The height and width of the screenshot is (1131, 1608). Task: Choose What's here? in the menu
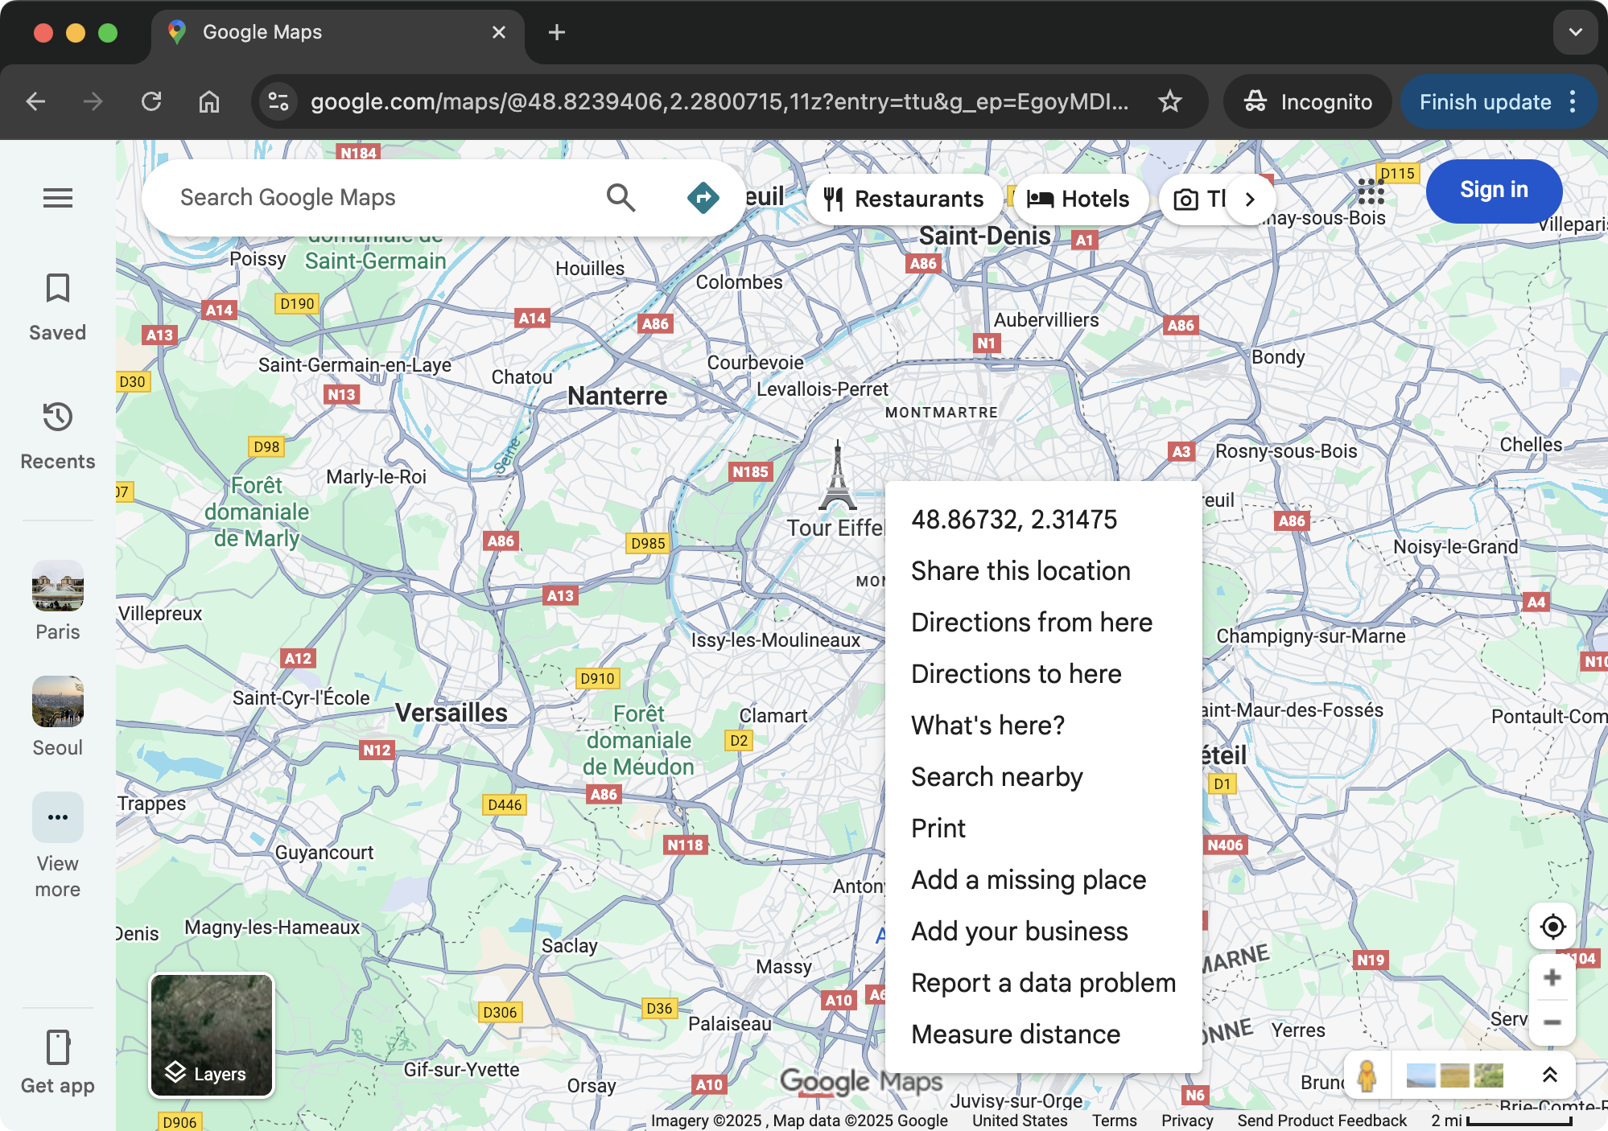[987, 725]
